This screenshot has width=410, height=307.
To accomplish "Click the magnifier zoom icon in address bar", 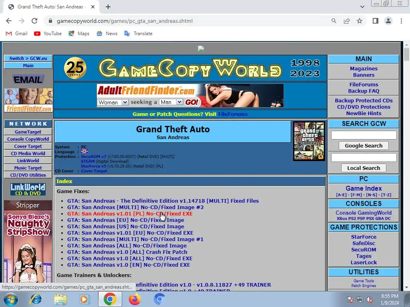I will [334, 21].
